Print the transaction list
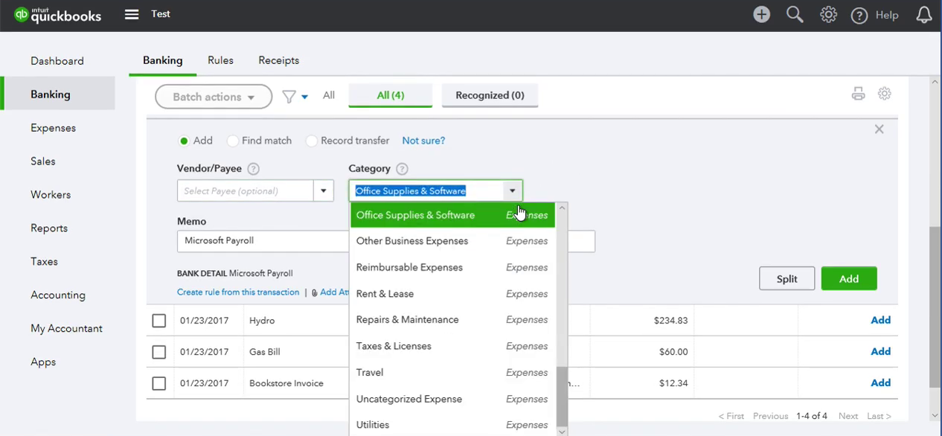 [859, 94]
